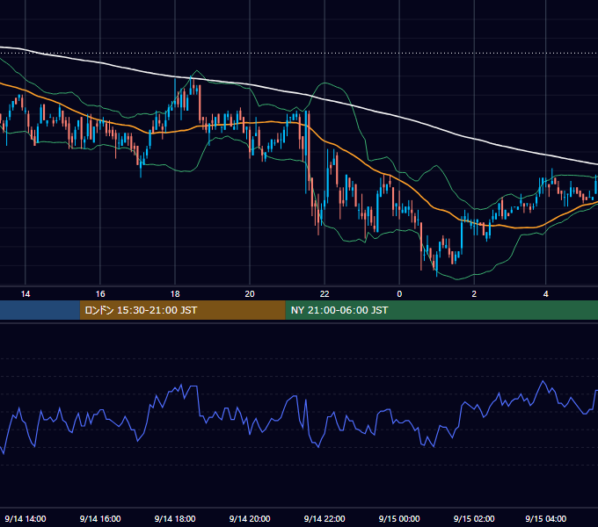598x527 pixels.
Task: Click the 9/15 02:00 time label
Action: coord(474,518)
